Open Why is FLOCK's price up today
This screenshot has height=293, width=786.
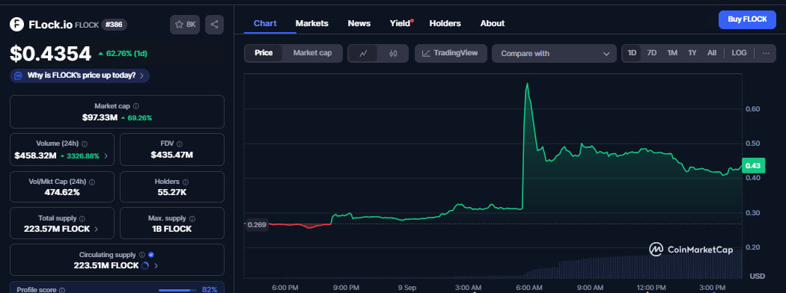coord(79,75)
